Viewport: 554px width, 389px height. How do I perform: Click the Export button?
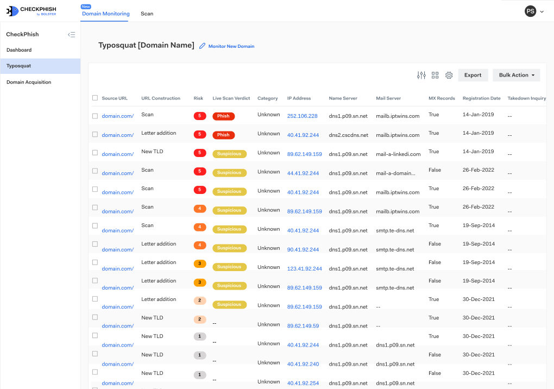pyautogui.click(x=473, y=76)
